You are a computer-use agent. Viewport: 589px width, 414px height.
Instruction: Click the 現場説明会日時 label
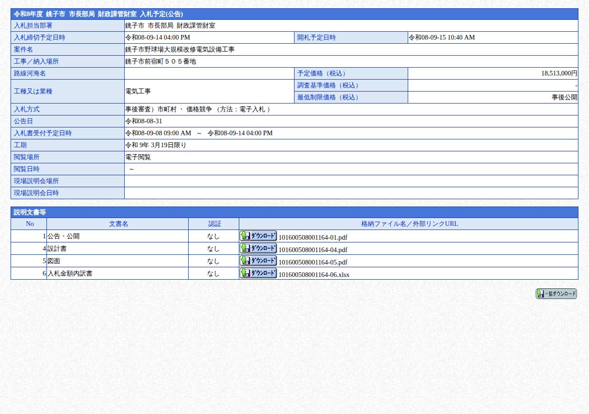[36, 193]
